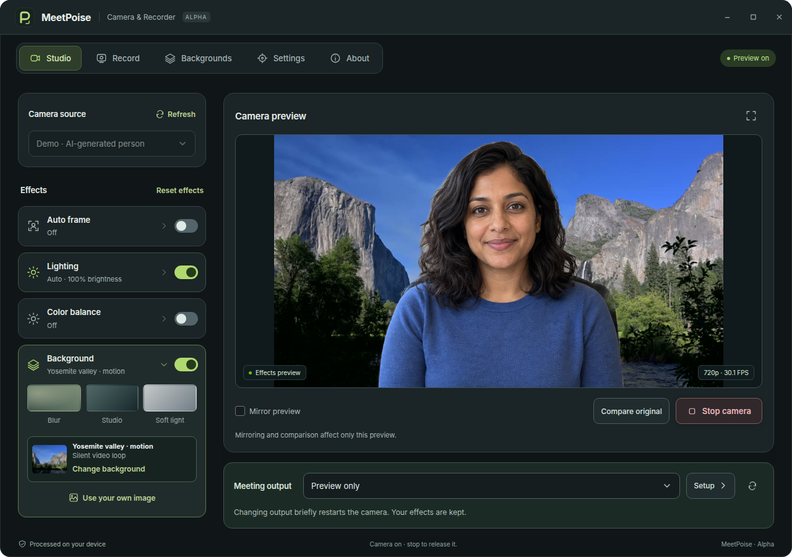Expand Color balance options chevron
Viewport: 792px width, 557px height.
164,319
